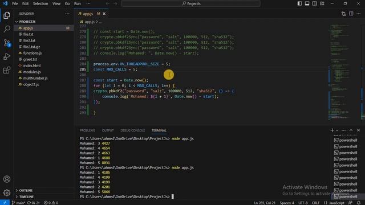Change encoding via UTF-8 indicator
The image size is (365, 205).
(x=303, y=203)
